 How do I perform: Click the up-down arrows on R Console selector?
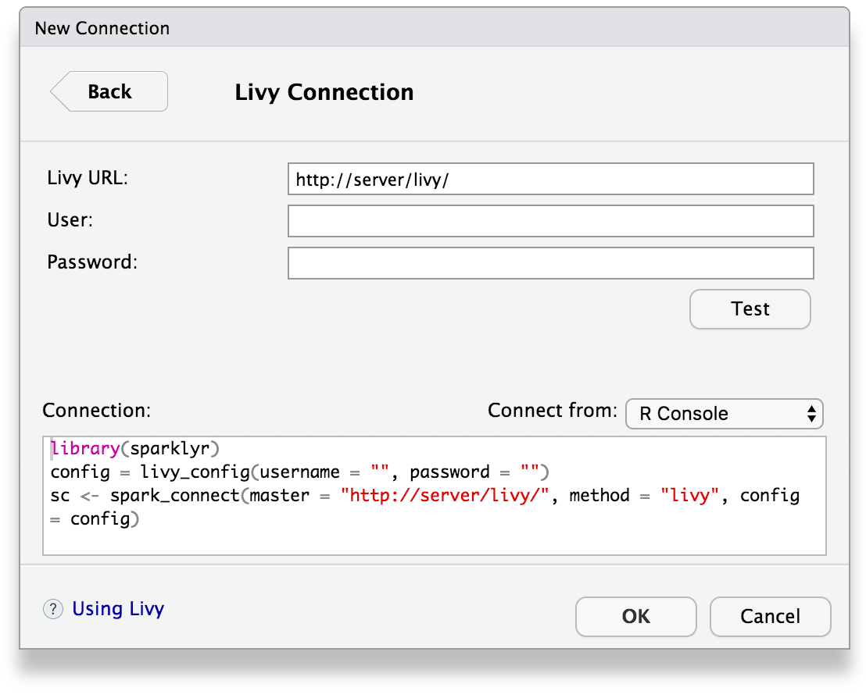click(811, 414)
